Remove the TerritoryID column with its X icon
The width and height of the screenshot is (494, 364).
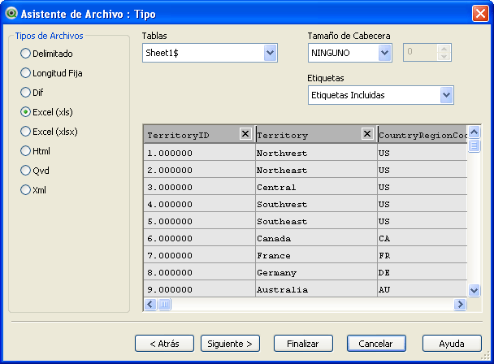pyautogui.click(x=245, y=134)
